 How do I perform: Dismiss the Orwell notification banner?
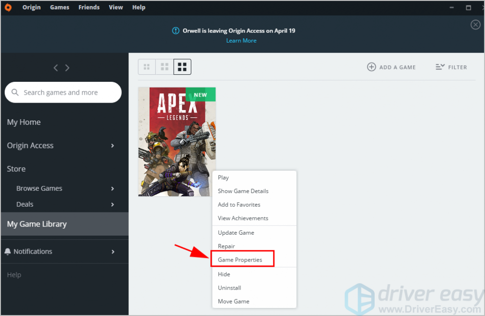click(x=476, y=25)
